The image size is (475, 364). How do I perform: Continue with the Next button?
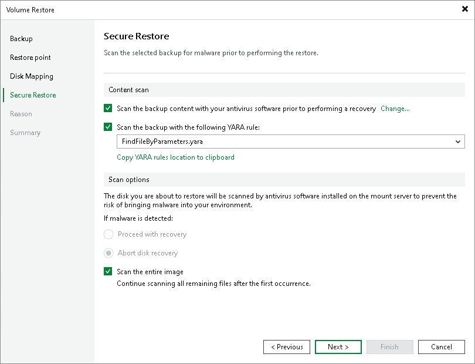pyautogui.click(x=338, y=347)
